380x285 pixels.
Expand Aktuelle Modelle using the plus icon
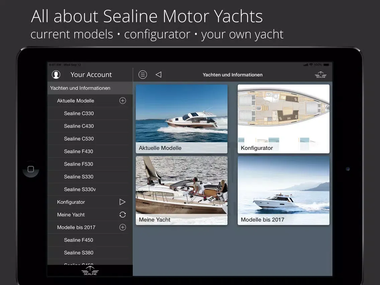pyautogui.click(x=123, y=101)
